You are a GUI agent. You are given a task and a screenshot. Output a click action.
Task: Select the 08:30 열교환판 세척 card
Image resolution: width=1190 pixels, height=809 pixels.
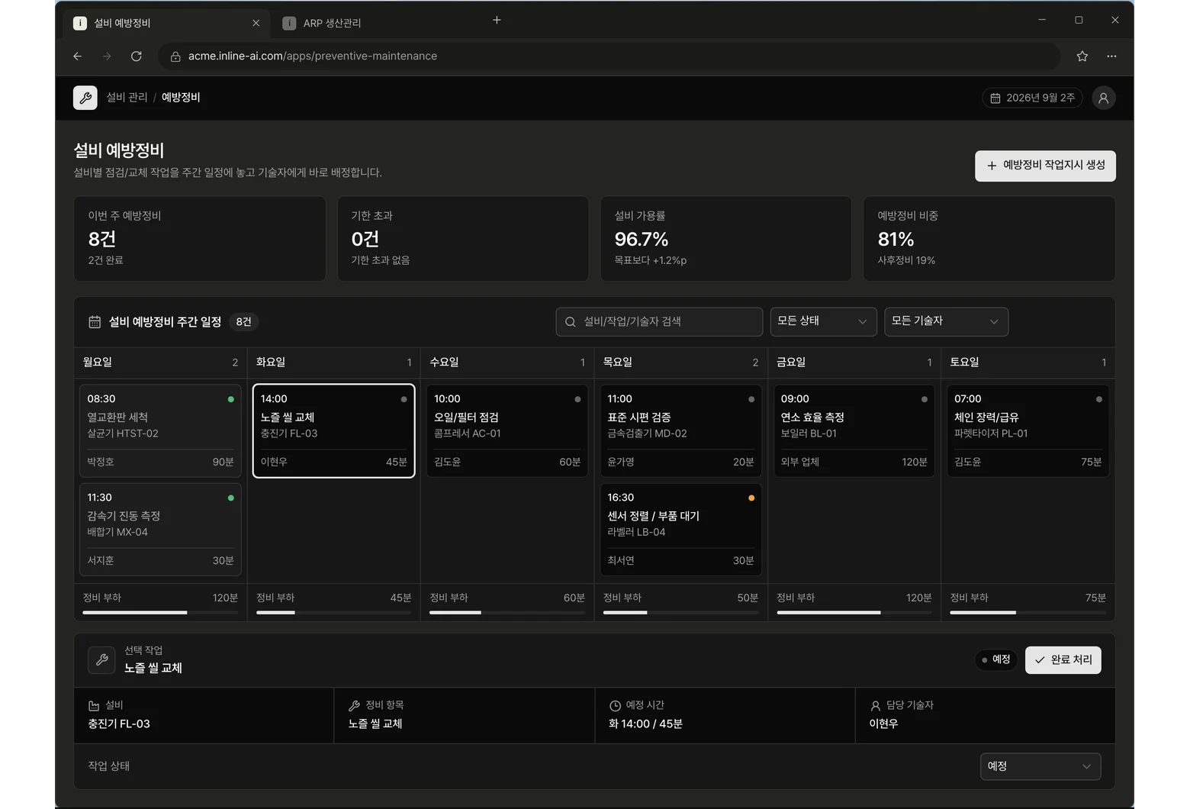click(160, 430)
